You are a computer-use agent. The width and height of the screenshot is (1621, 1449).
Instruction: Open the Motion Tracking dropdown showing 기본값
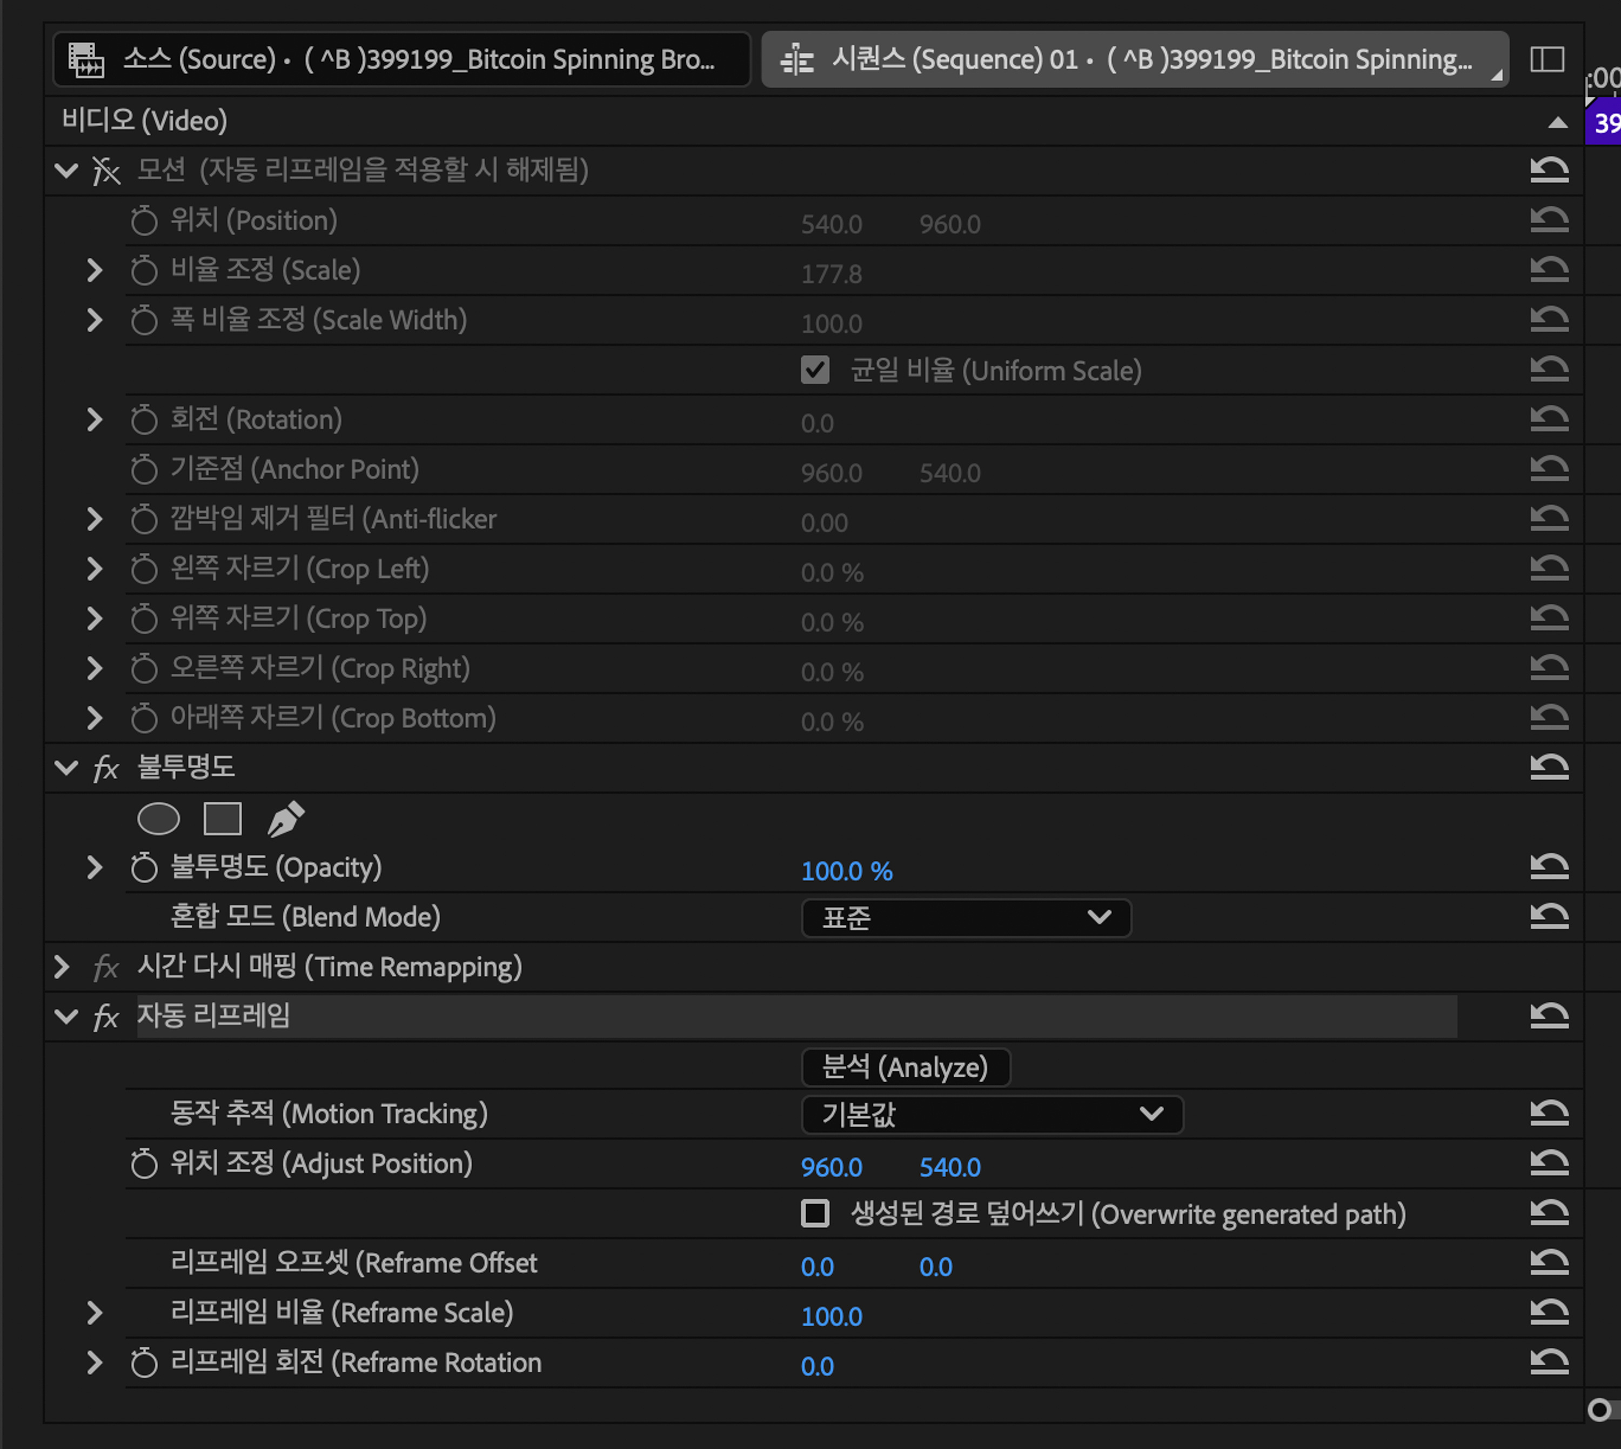[991, 1114]
